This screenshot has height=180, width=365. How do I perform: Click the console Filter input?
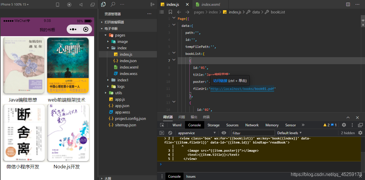(253, 133)
